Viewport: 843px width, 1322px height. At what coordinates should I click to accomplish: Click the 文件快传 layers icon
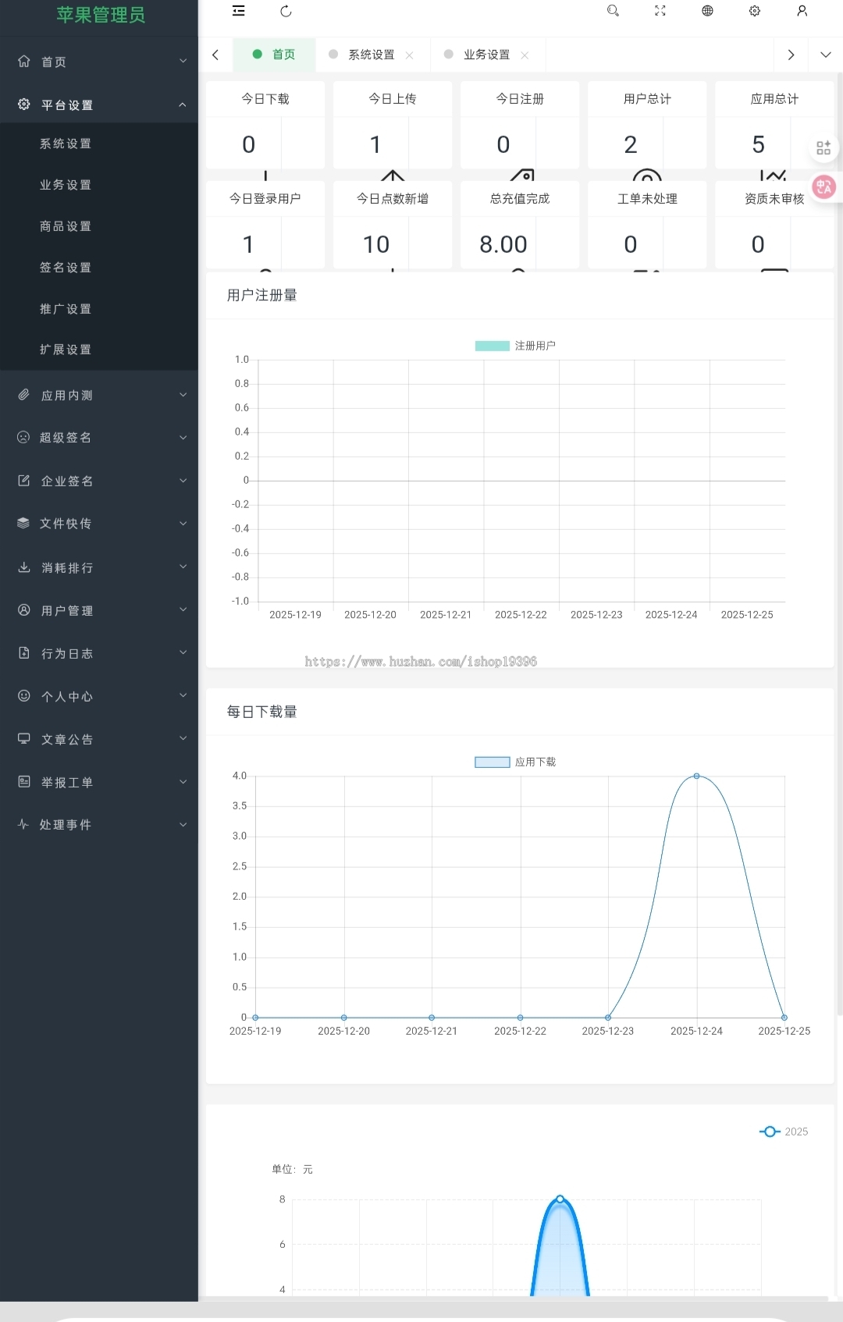tap(23, 523)
